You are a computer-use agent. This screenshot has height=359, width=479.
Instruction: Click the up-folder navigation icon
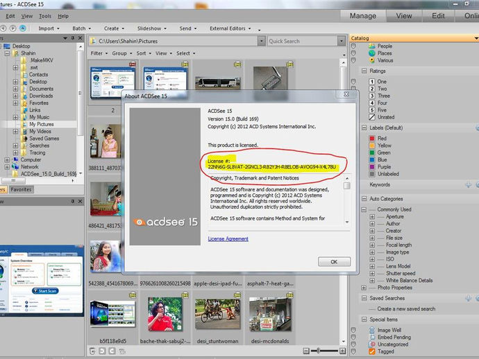click(23, 28)
